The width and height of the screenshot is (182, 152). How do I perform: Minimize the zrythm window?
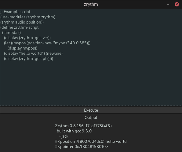[168, 4]
